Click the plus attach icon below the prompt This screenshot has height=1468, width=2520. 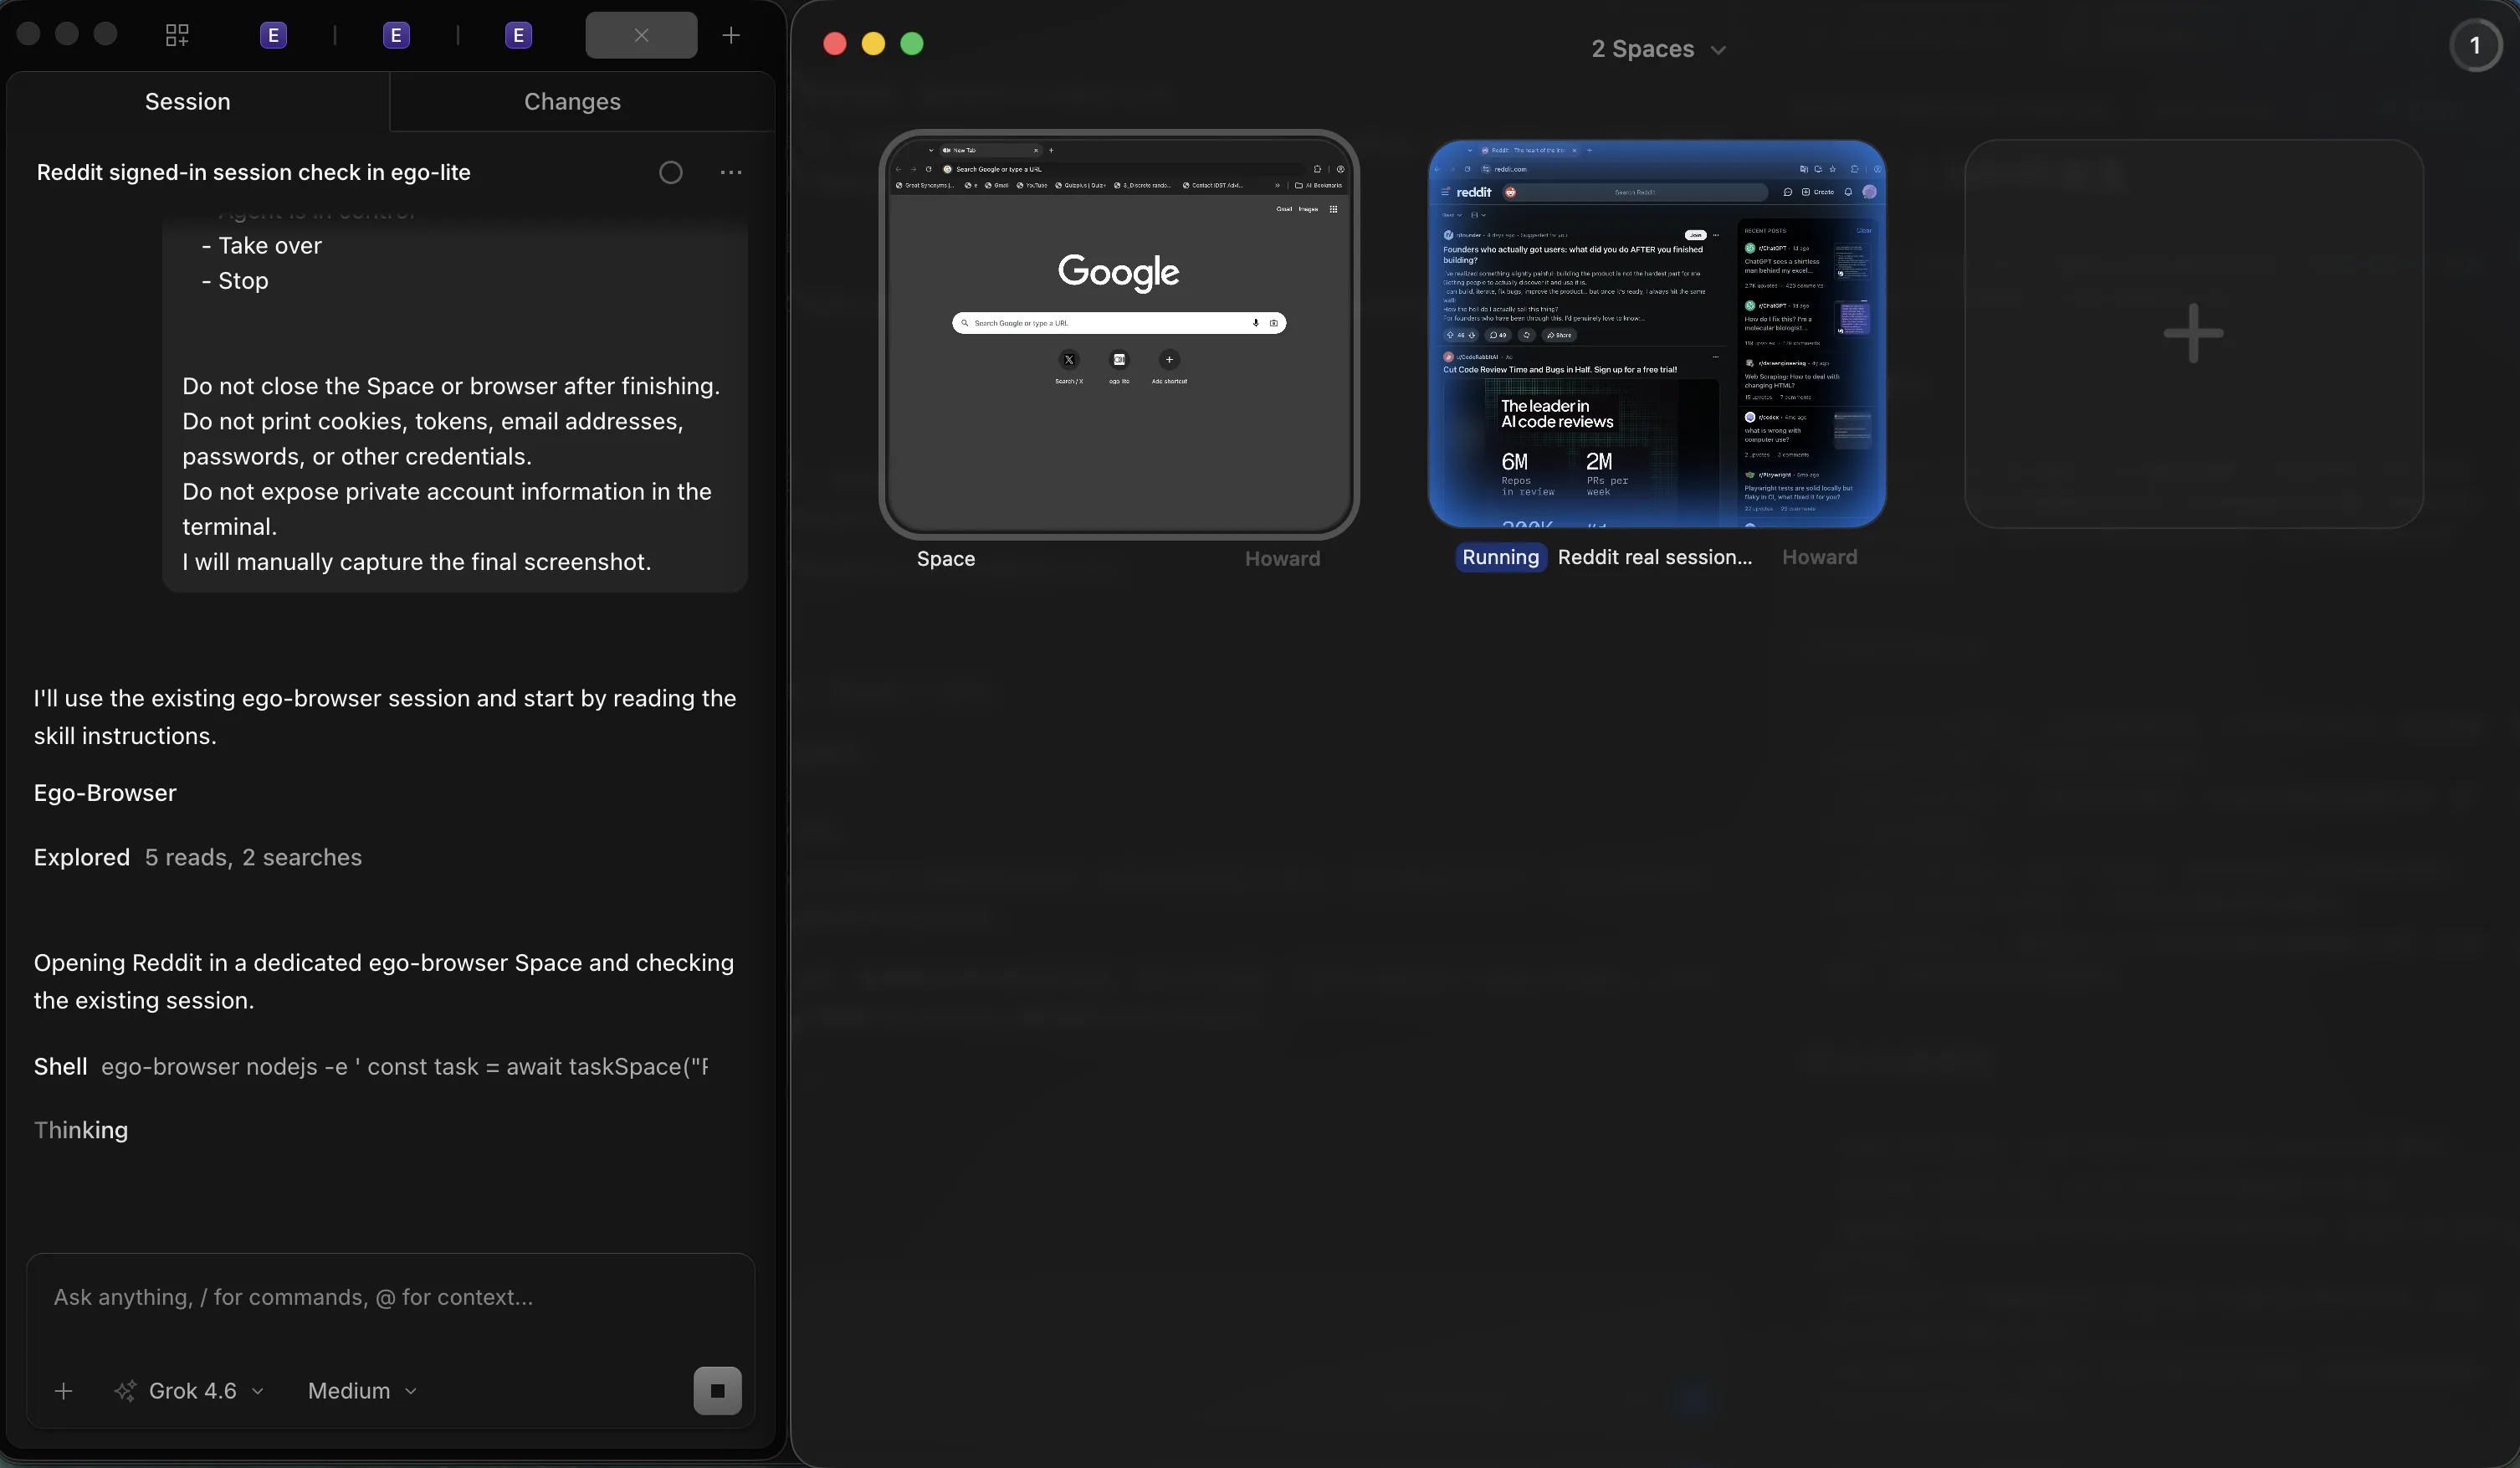click(x=63, y=1391)
